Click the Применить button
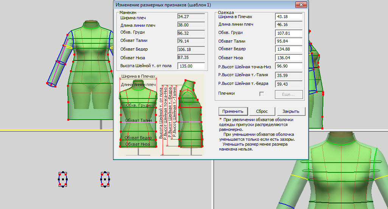Viewport: 388px width, 209px height. (233, 111)
